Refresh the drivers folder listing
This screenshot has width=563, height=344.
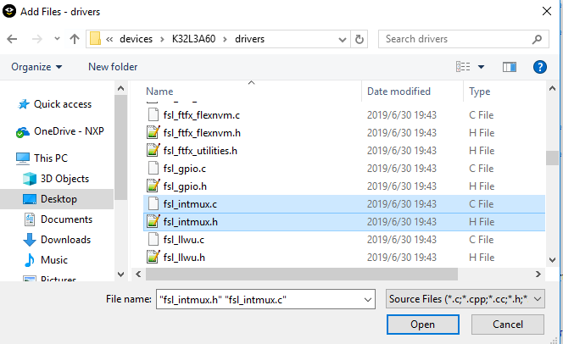click(x=360, y=39)
